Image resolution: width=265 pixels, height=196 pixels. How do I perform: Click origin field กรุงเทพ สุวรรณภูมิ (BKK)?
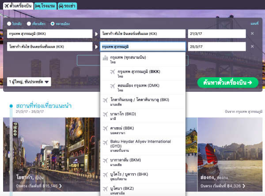(49, 34)
